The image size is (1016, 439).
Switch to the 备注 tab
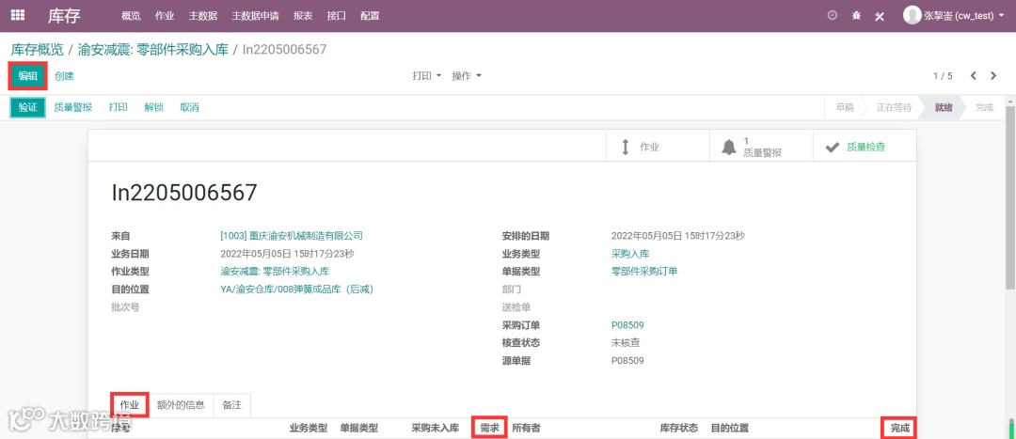pyautogui.click(x=232, y=405)
